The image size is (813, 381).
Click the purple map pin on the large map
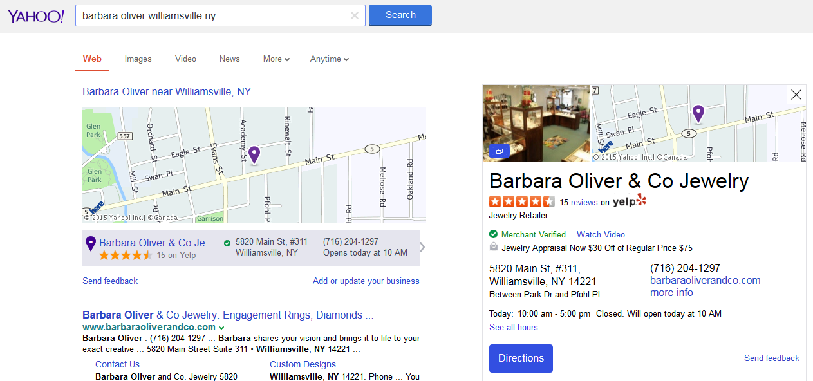(254, 154)
